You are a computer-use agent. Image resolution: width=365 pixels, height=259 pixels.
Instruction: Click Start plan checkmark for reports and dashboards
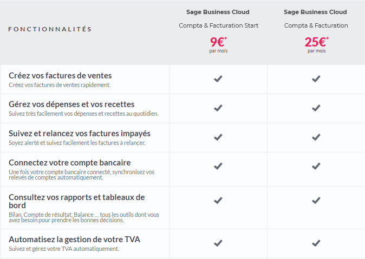click(x=218, y=201)
